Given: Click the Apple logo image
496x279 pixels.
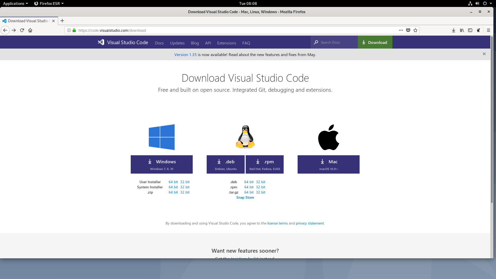Looking at the screenshot, I should [329, 137].
